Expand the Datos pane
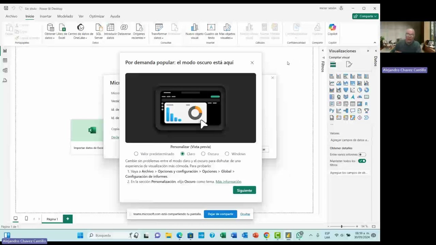436x245 pixels. pyautogui.click(x=376, y=51)
